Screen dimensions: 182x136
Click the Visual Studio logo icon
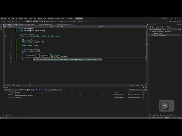tap(2, 18)
